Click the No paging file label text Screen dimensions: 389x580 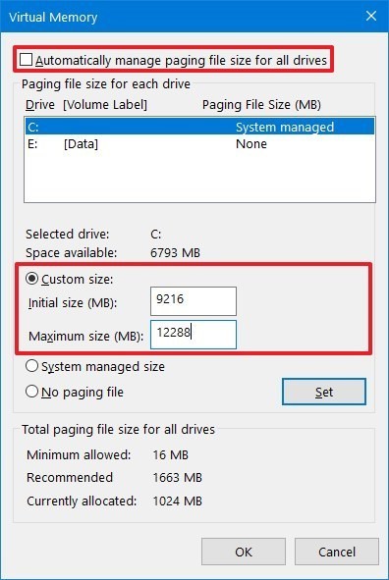point(83,392)
